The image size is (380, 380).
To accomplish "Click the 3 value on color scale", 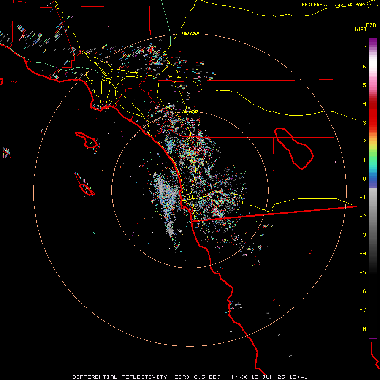I will 364,122.
